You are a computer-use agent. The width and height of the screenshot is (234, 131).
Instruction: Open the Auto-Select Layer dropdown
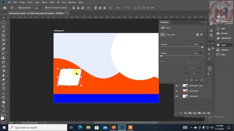pos(38,8)
